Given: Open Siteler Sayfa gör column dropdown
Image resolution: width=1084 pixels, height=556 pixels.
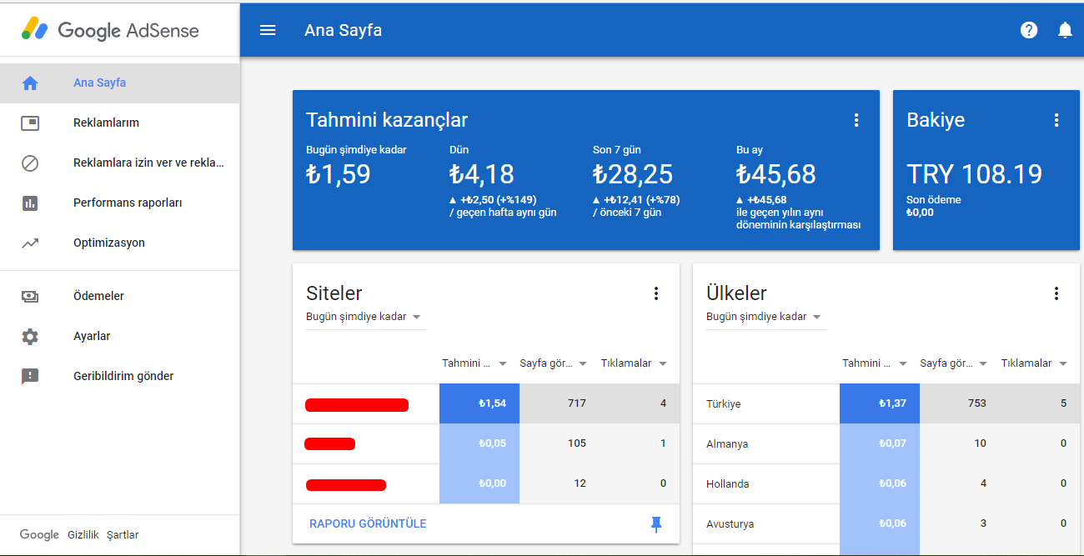Looking at the screenshot, I should tap(554, 363).
